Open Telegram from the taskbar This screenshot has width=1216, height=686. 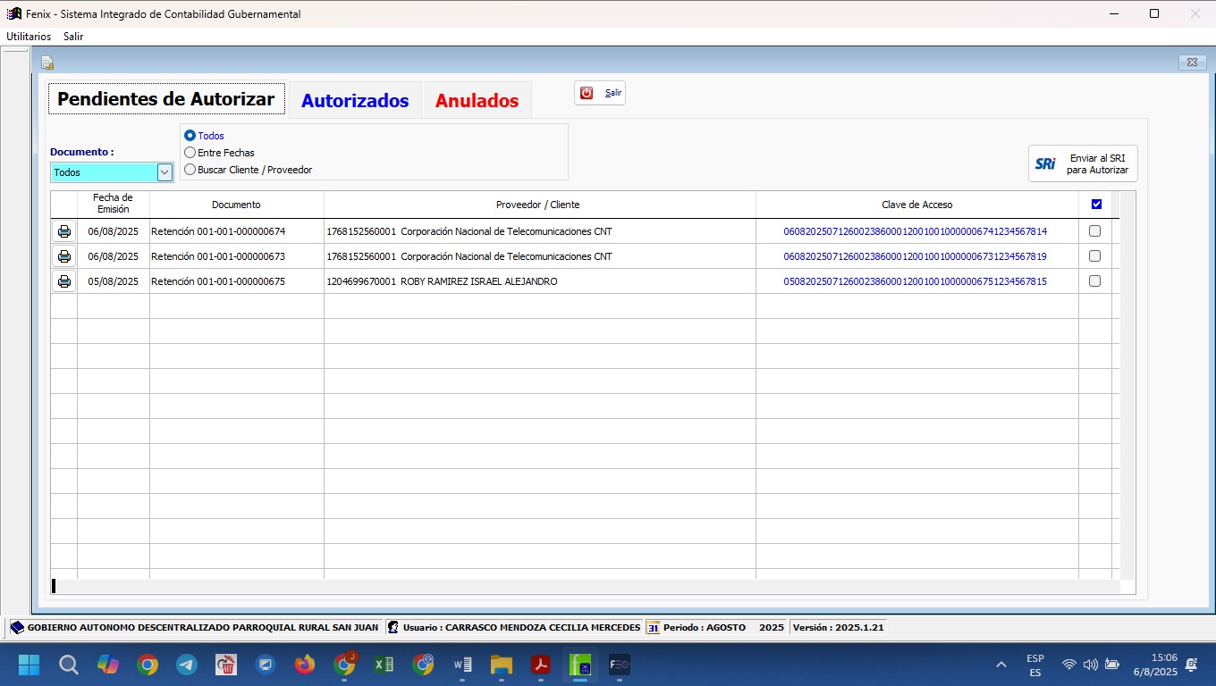[187, 665]
